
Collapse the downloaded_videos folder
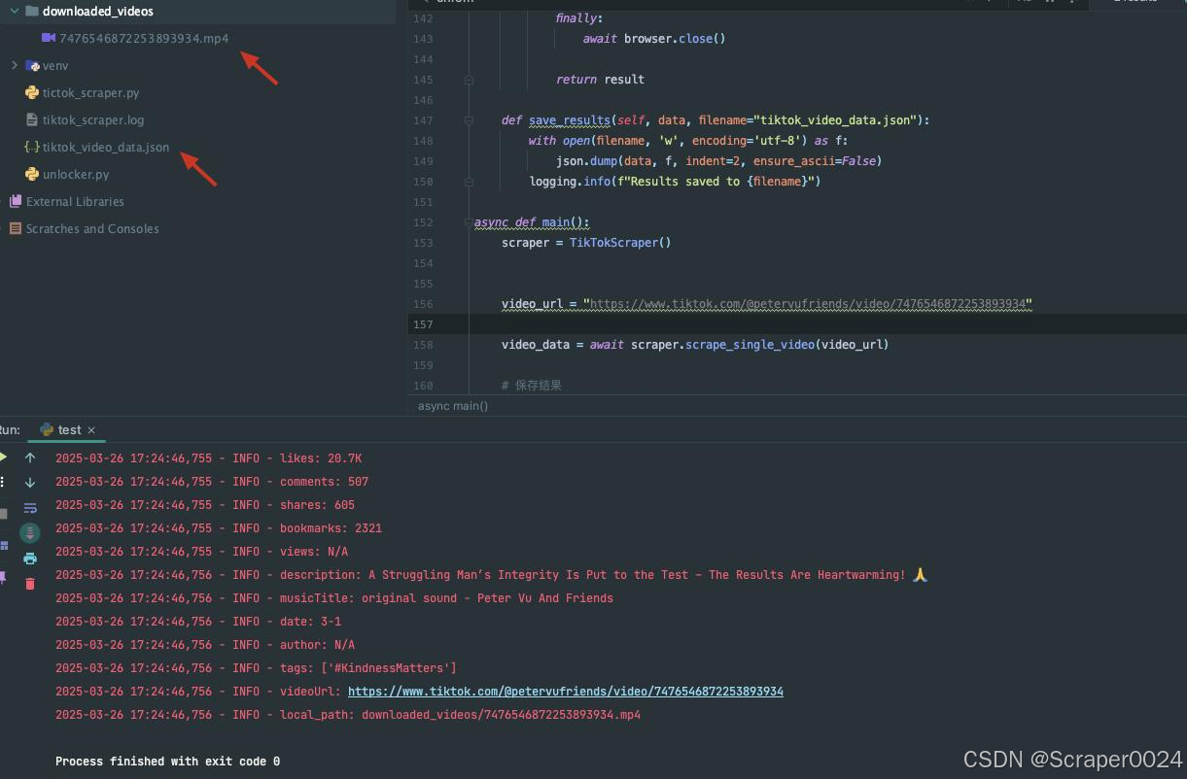pos(15,11)
